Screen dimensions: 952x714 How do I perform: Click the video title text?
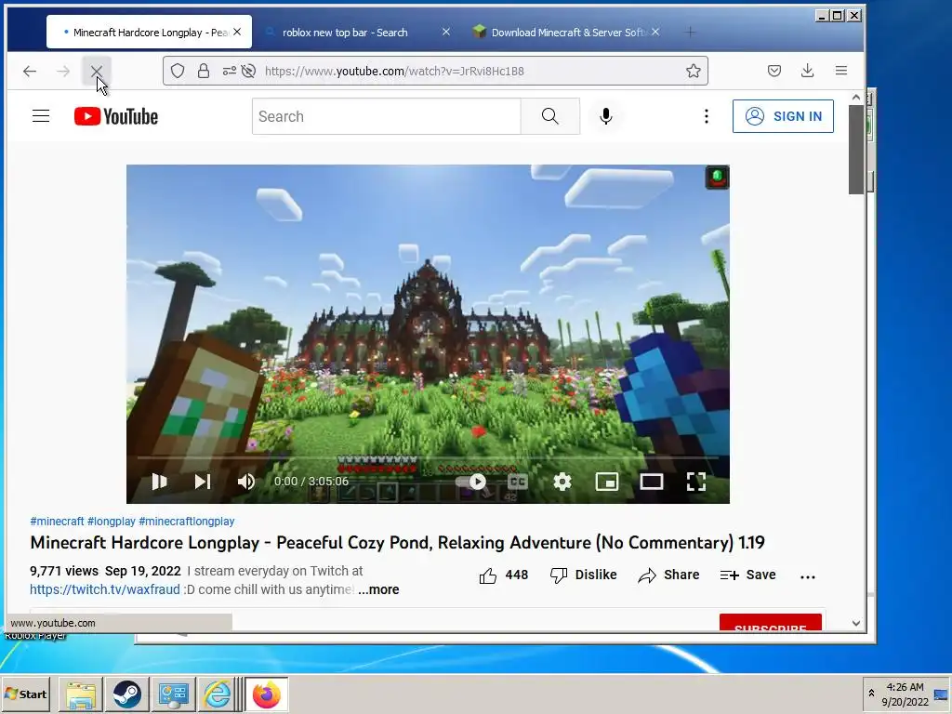[397, 542]
